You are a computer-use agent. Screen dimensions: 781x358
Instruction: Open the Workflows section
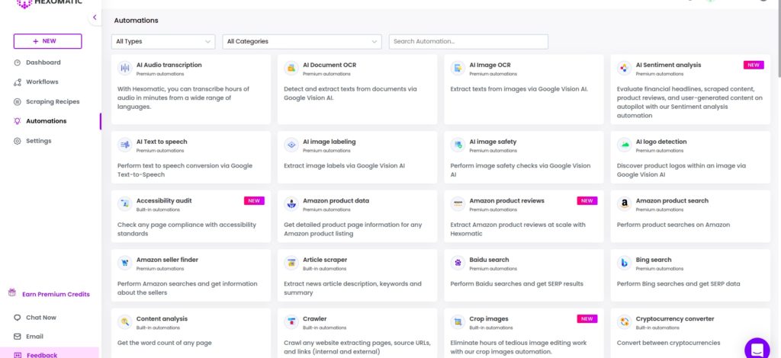pyautogui.click(x=43, y=82)
